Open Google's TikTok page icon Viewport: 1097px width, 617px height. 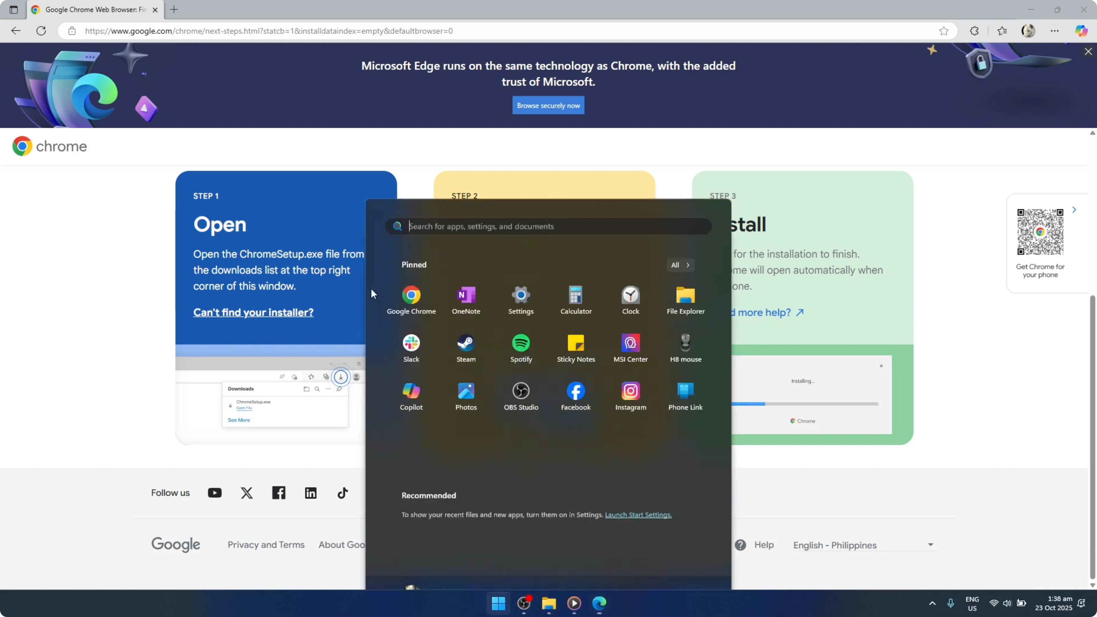[343, 493]
